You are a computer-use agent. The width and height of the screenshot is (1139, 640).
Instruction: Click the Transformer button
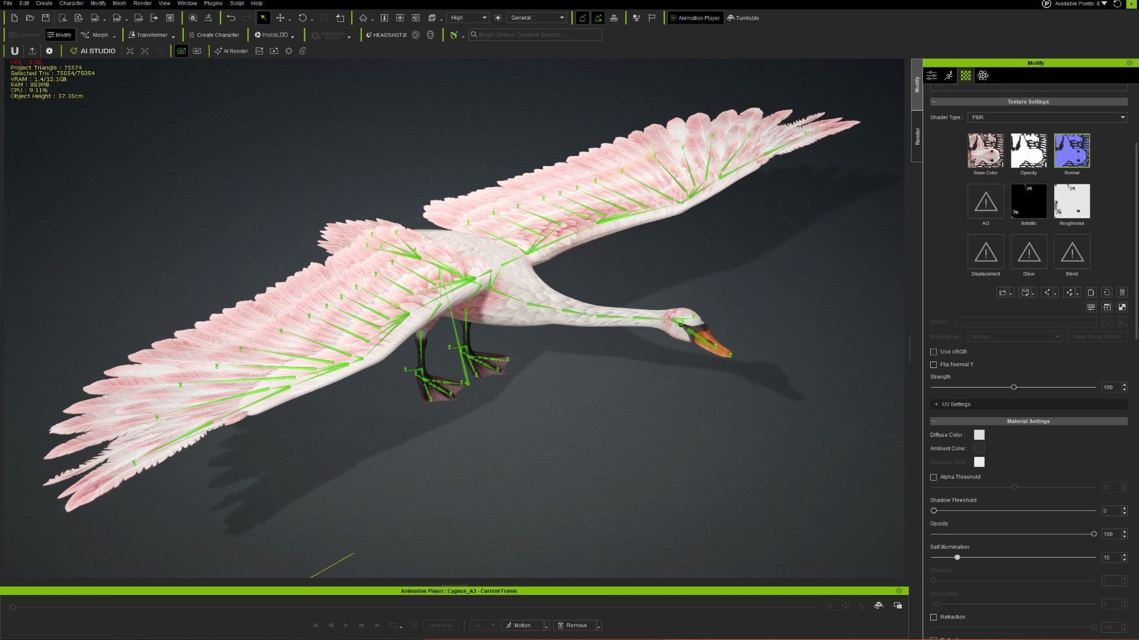click(x=148, y=35)
